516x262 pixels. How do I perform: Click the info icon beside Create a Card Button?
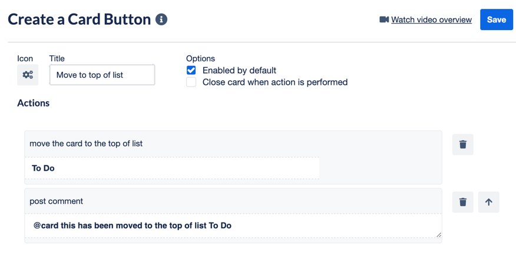point(161,19)
